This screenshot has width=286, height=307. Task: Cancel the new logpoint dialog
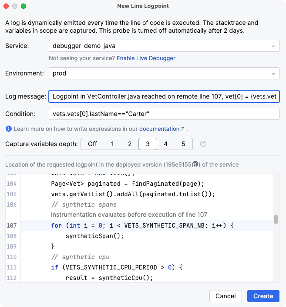[225, 296]
